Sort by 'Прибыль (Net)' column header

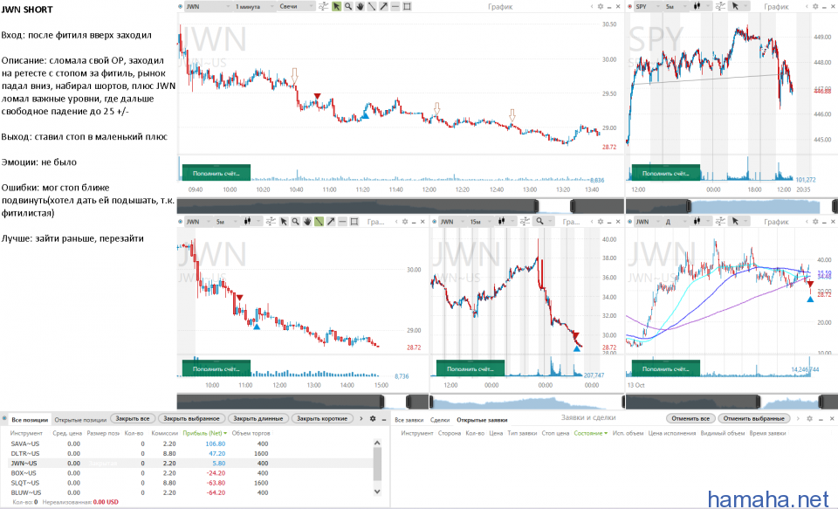pos(204,433)
